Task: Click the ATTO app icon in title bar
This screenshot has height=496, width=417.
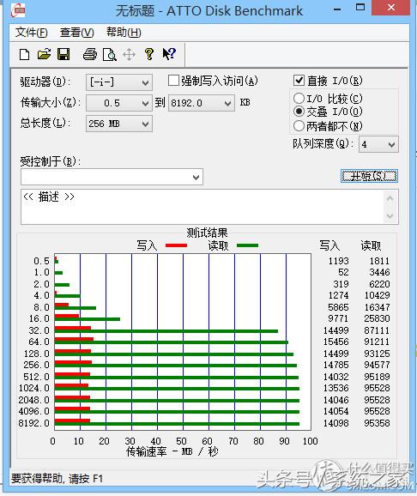Action: coord(18,10)
